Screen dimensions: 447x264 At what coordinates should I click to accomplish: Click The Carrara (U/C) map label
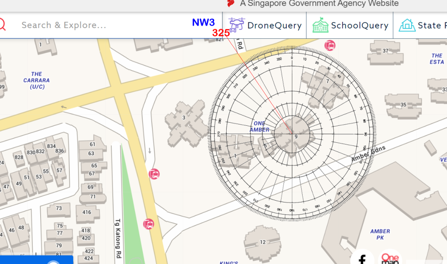pos(37,80)
